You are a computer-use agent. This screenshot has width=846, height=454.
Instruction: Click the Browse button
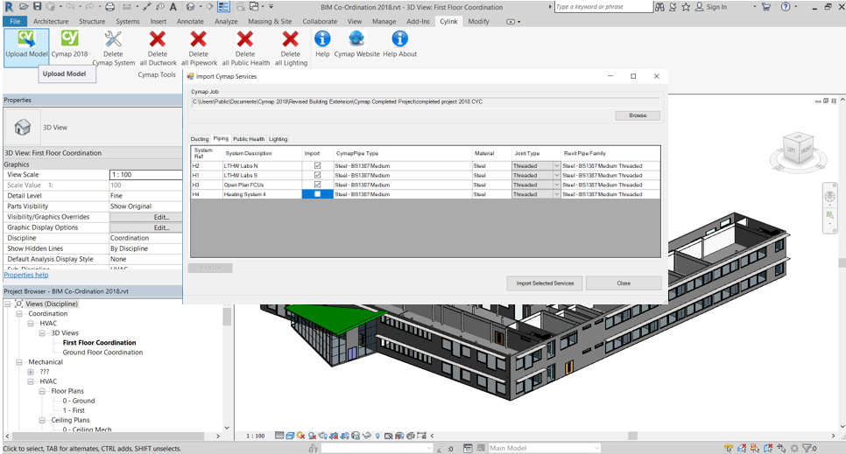click(638, 115)
